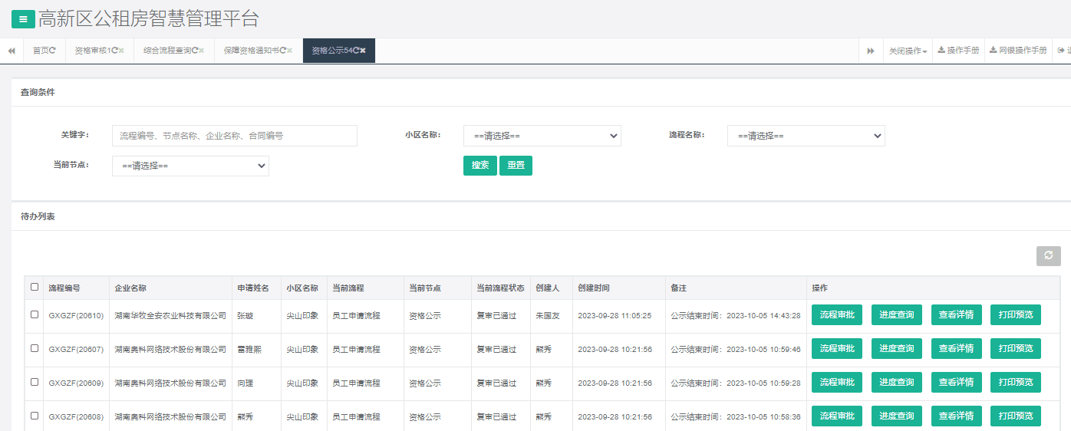The height and width of the screenshot is (431, 1071).
Task: Toggle the select-all checkbox in table header
Action: point(35,288)
